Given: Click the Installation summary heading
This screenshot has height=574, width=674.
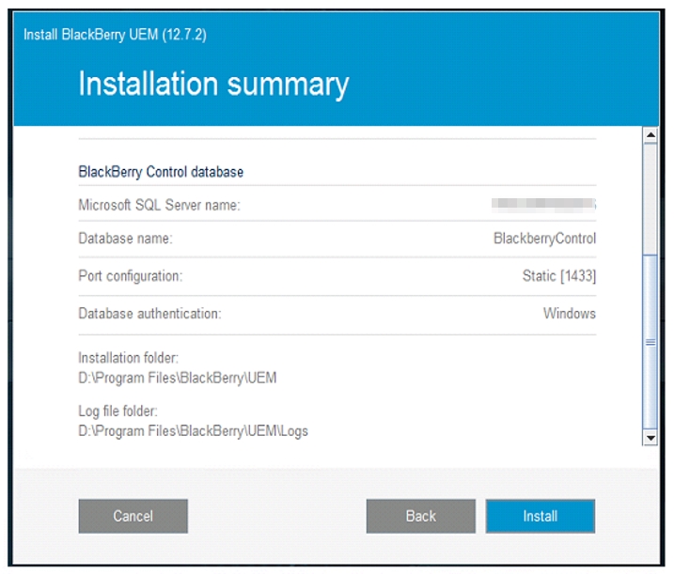Looking at the screenshot, I should (x=213, y=85).
